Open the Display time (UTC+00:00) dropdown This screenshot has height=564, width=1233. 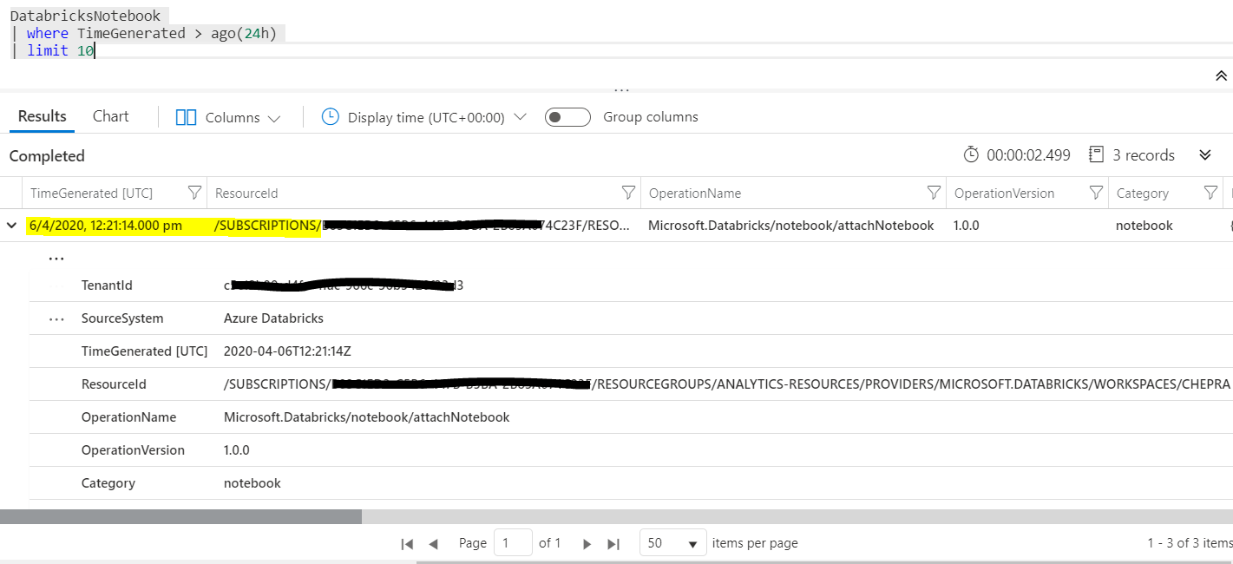437,117
